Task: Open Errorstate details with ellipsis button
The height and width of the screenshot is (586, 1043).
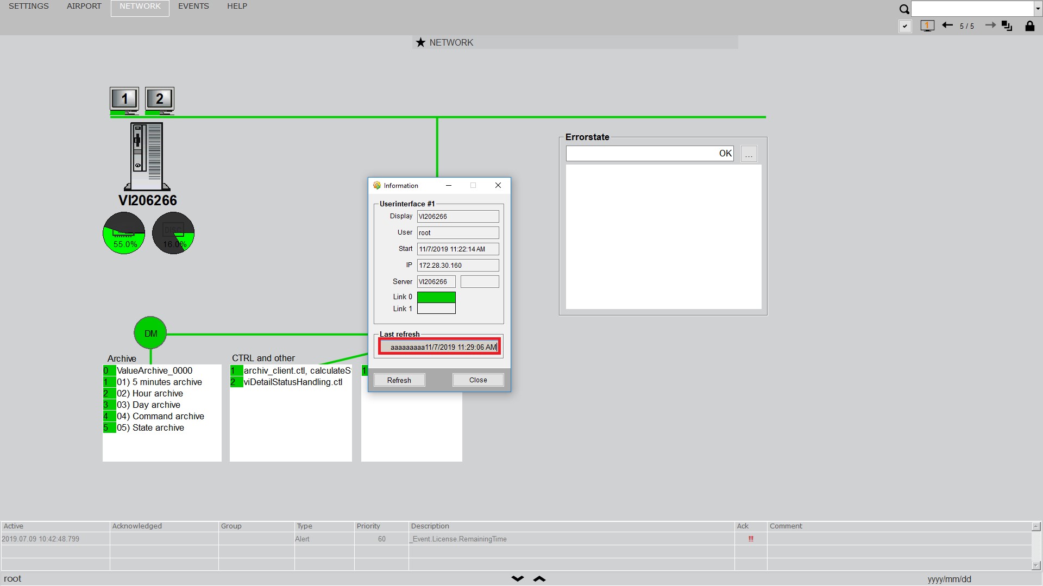Action: point(749,154)
